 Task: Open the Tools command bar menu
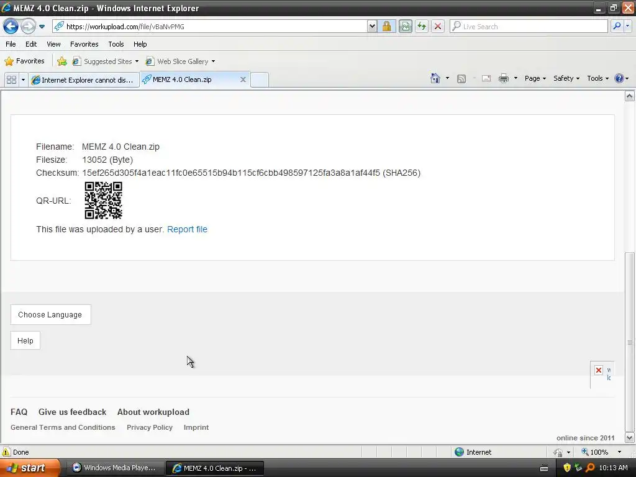coord(598,78)
